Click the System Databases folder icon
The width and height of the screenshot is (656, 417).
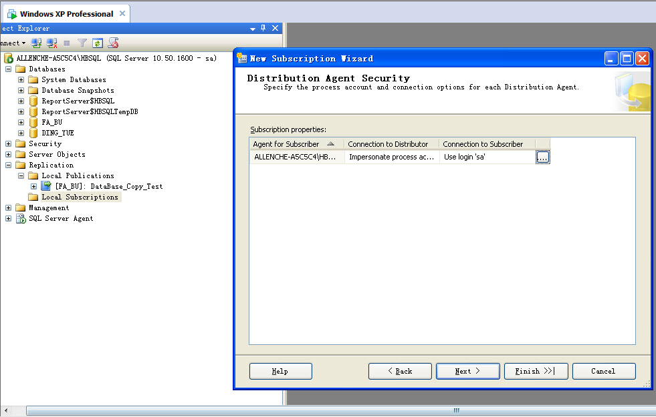pos(33,79)
